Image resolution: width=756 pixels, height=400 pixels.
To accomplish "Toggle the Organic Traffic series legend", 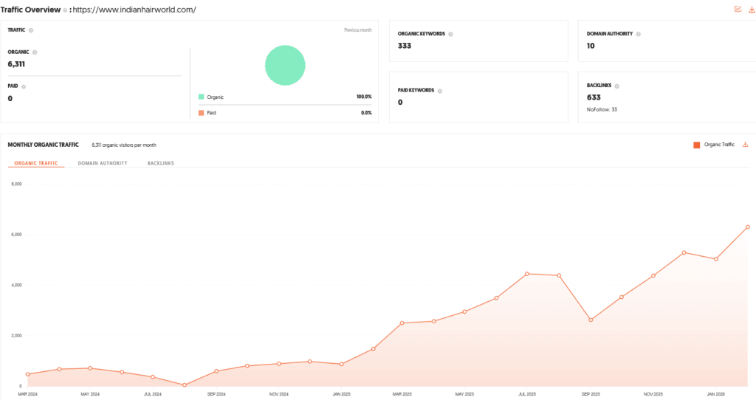I will (714, 145).
